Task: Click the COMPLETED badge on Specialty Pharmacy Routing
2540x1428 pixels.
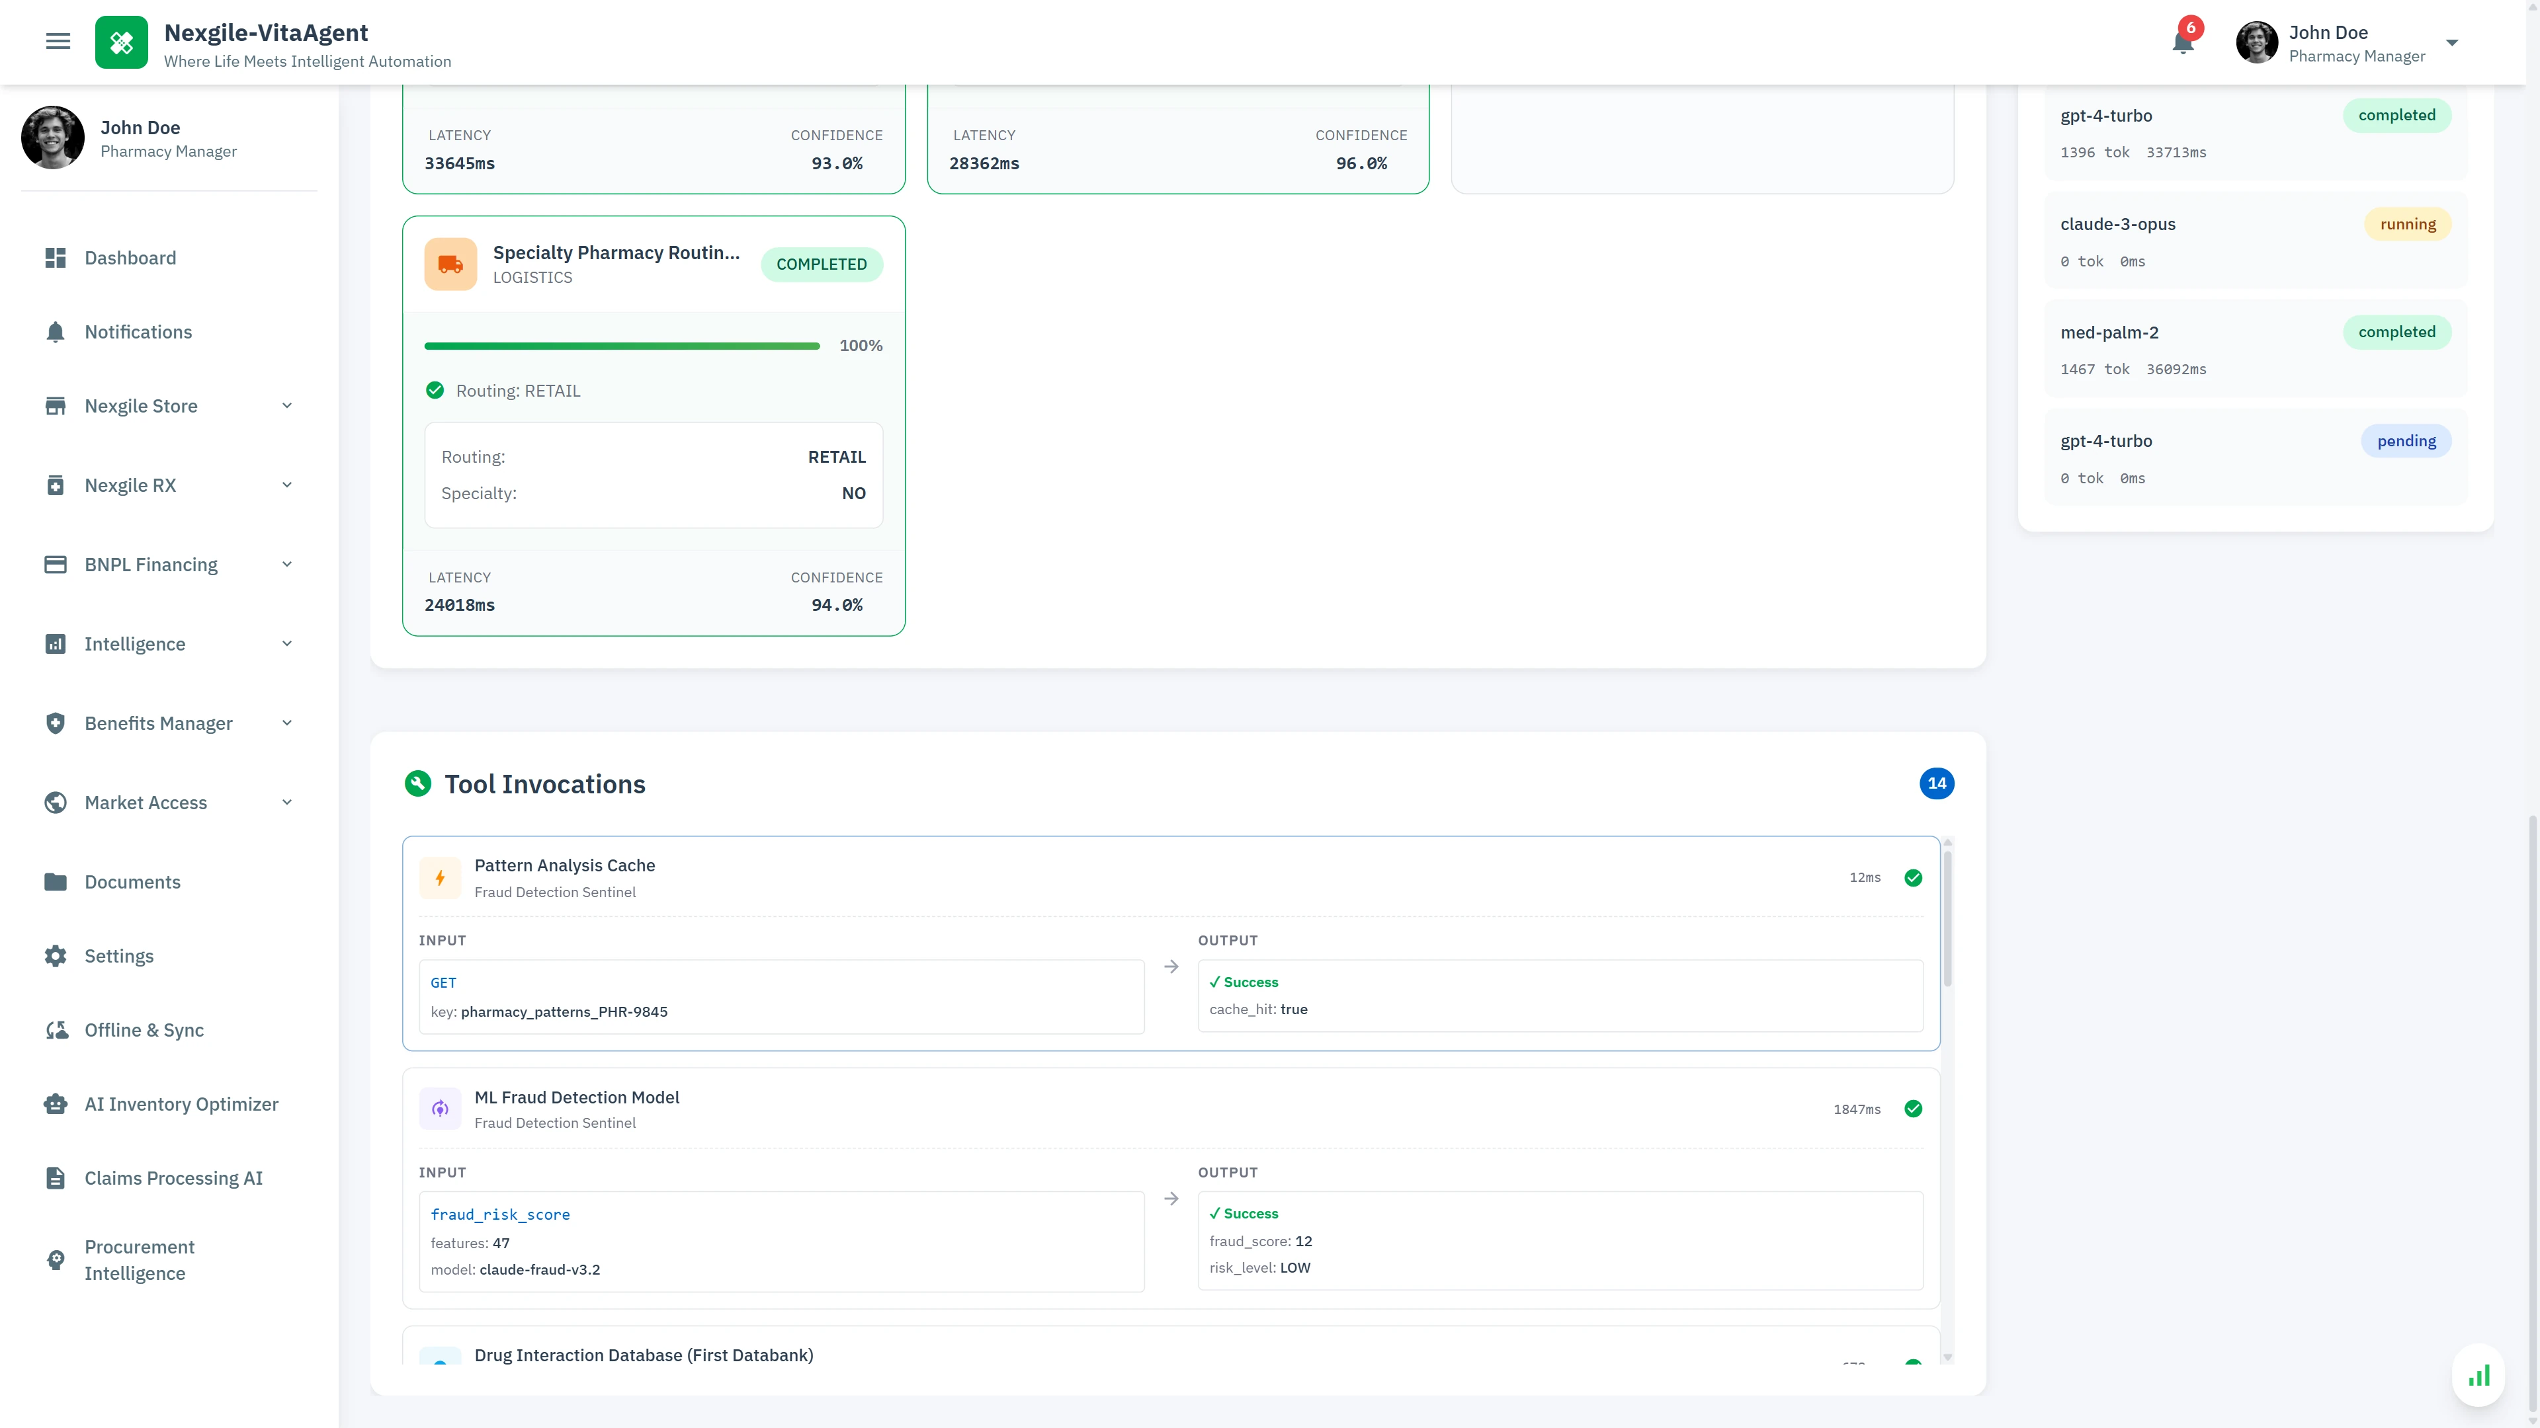Action: tap(822, 263)
